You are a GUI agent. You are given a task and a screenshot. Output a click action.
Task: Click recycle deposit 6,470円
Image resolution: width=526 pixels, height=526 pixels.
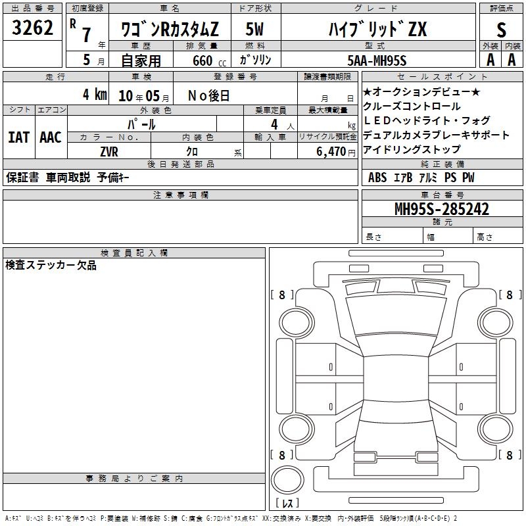point(336,152)
